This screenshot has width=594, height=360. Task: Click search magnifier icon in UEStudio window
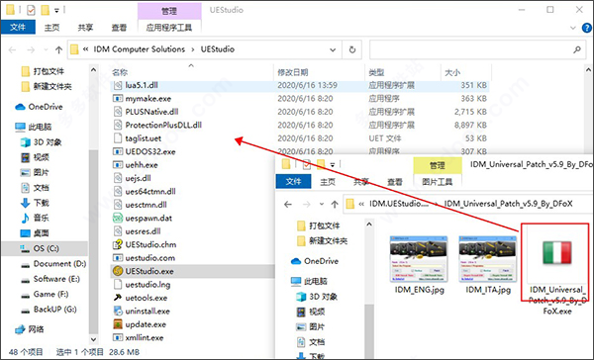pyautogui.click(x=577, y=49)
